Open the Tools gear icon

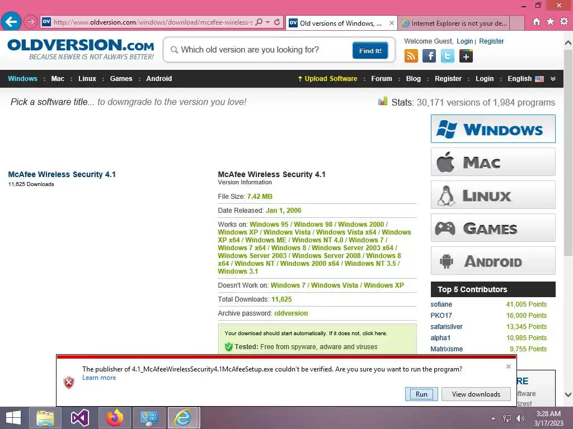click(564, 22)
